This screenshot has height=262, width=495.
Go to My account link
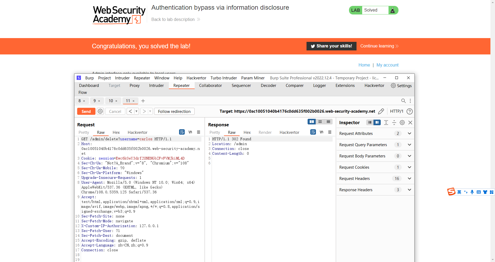(x=387, y=65)
